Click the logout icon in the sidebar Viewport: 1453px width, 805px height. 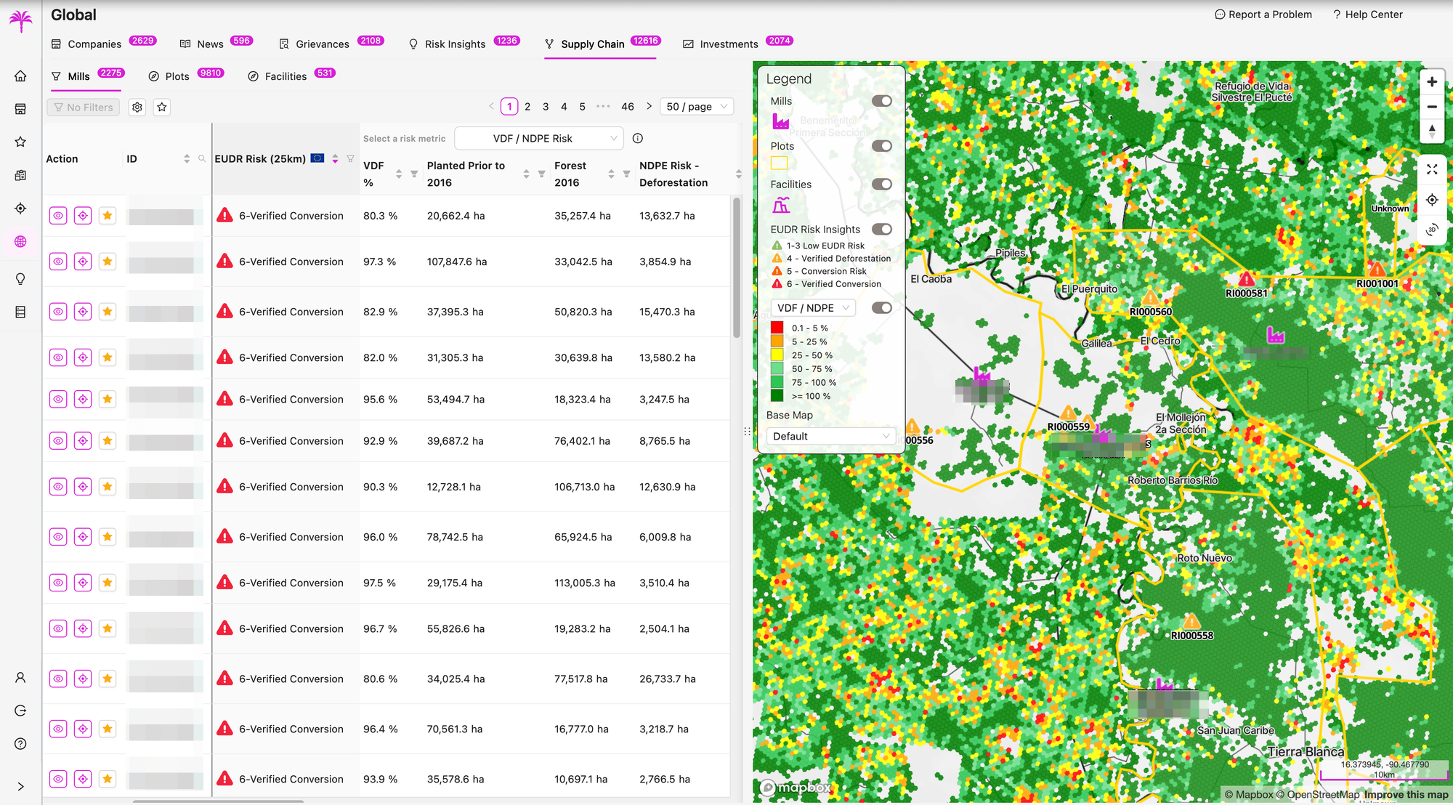click(20, 711)
